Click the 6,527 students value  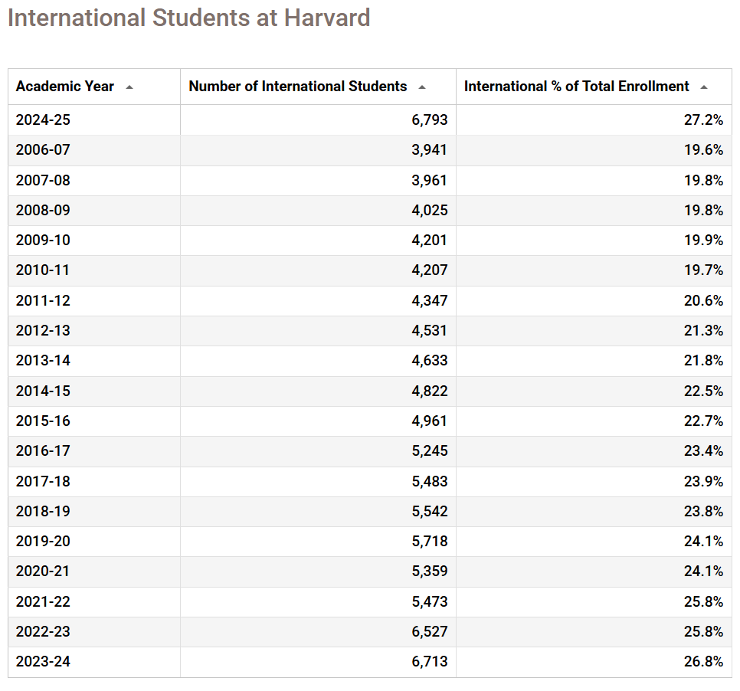click(430, 631)
